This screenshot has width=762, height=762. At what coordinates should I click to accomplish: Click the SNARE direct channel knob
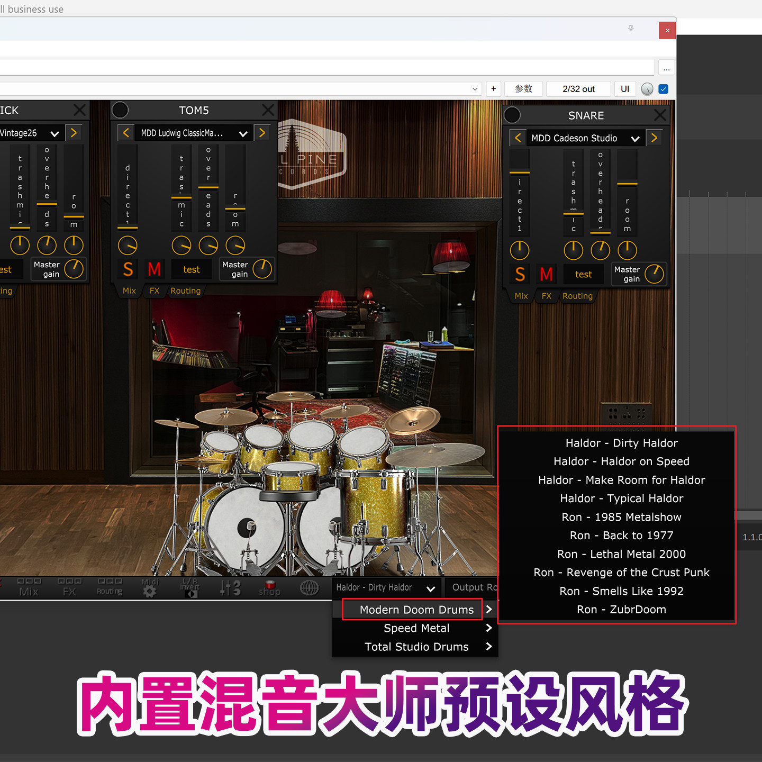(x=520, y=250)
